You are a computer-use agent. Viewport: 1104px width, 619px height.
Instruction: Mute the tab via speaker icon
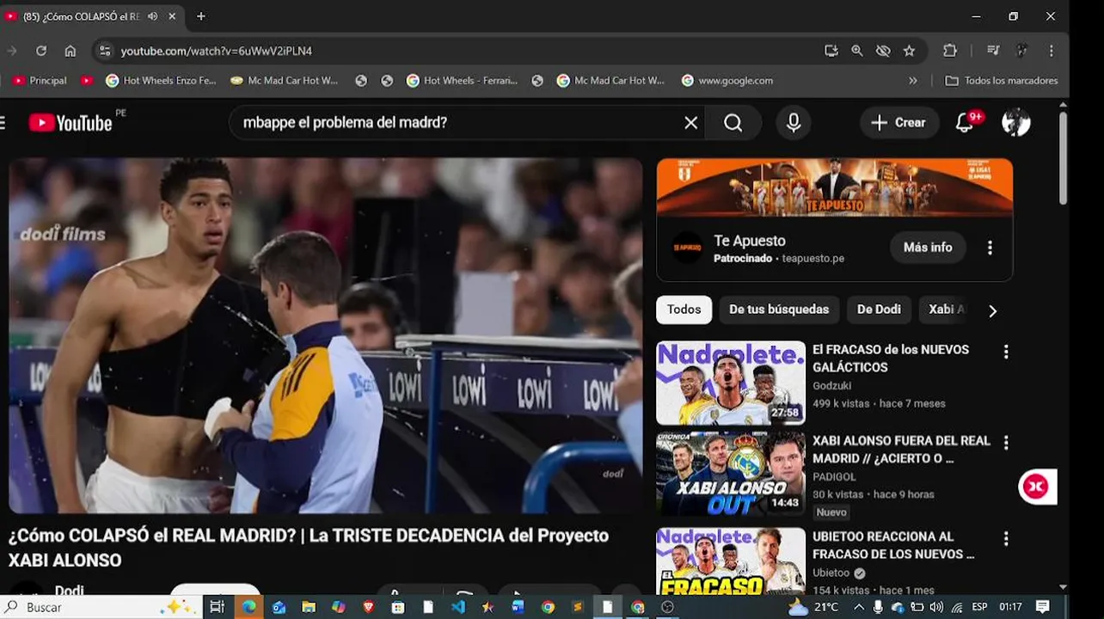coord(152,16)
